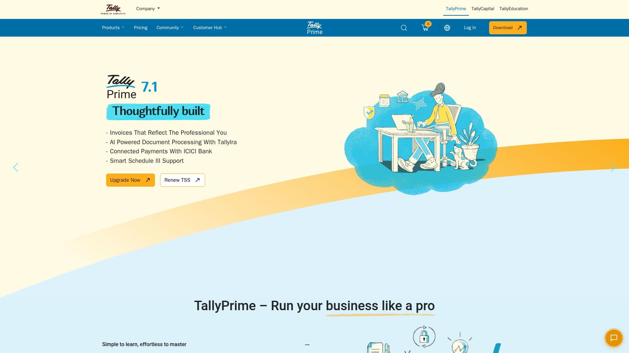Click the person-at-desk hero illustration

(421, 139)
